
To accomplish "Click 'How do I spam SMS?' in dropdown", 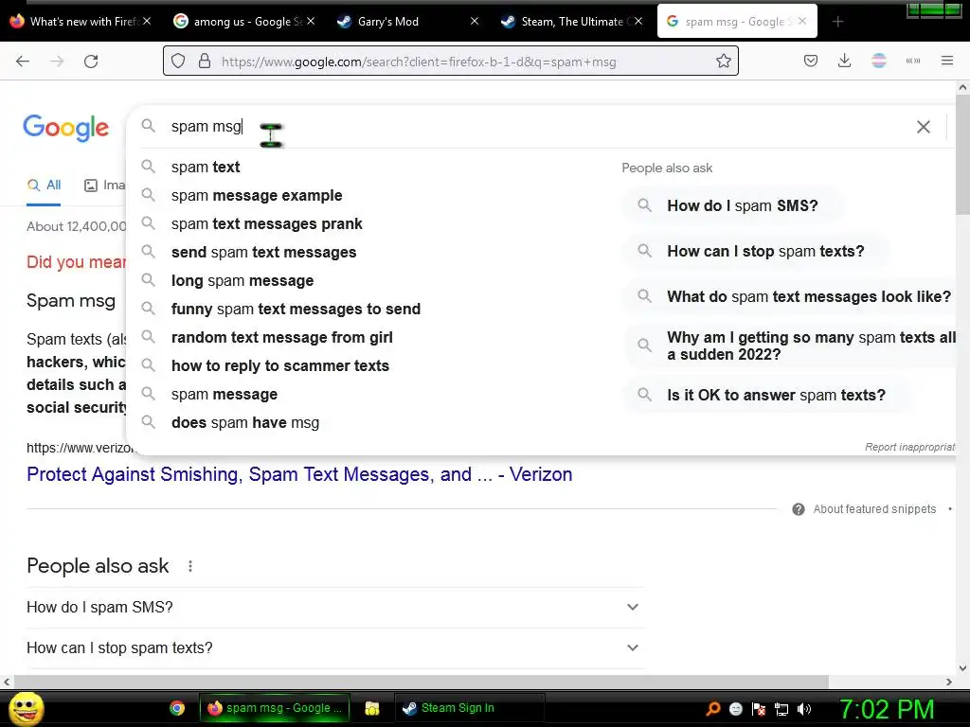I will [733, 205].
